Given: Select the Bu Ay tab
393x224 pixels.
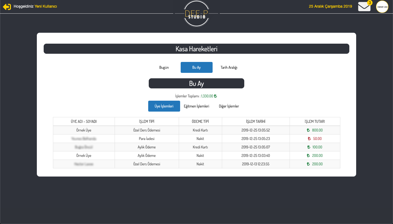Looking at the screenshot, I should [196, 67].
